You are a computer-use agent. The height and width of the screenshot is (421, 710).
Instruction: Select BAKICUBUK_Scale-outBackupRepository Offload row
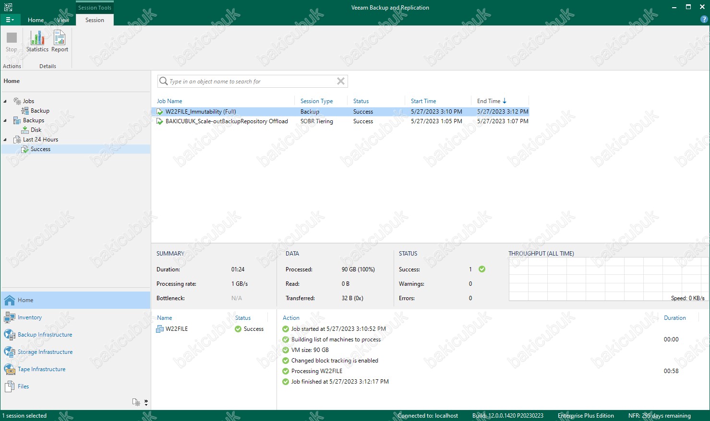pyautogui.click(x=340, y=121)
